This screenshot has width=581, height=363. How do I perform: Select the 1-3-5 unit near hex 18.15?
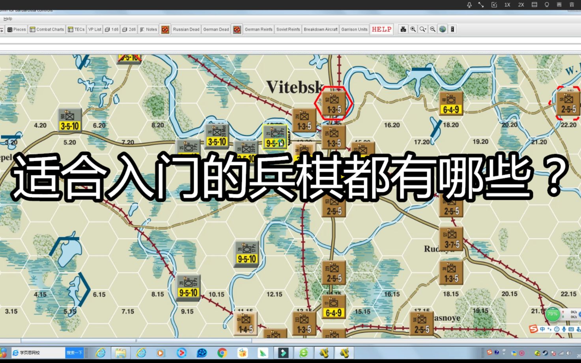(451, 273)
